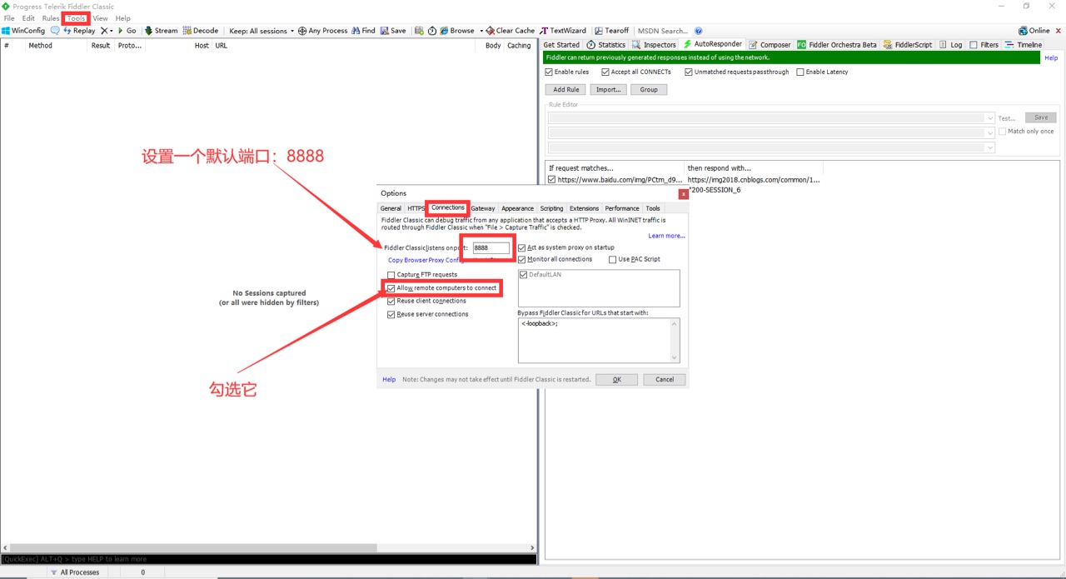Click the QuickExec command box
The image size is (1066, 579).
click(268, 559)
